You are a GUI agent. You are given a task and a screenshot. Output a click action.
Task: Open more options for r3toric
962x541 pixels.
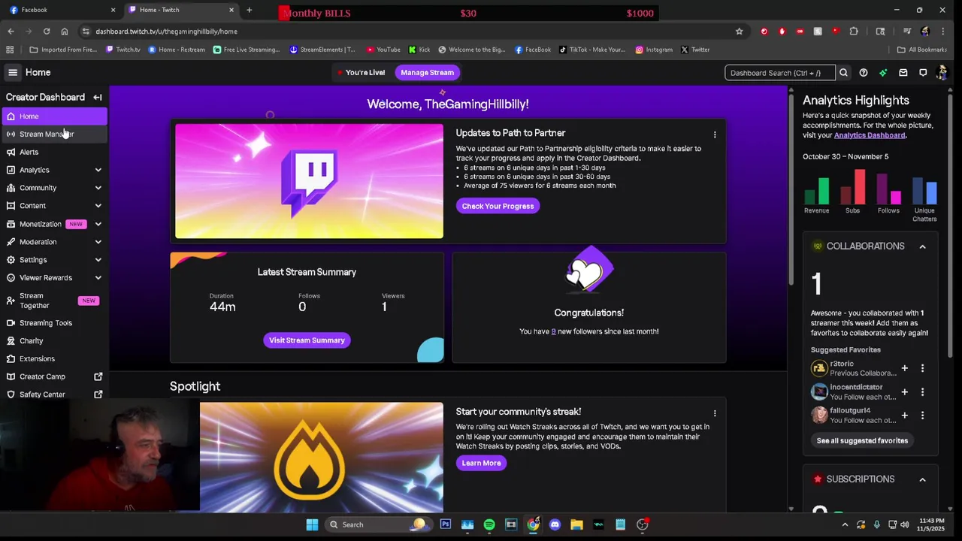(922, 368)
